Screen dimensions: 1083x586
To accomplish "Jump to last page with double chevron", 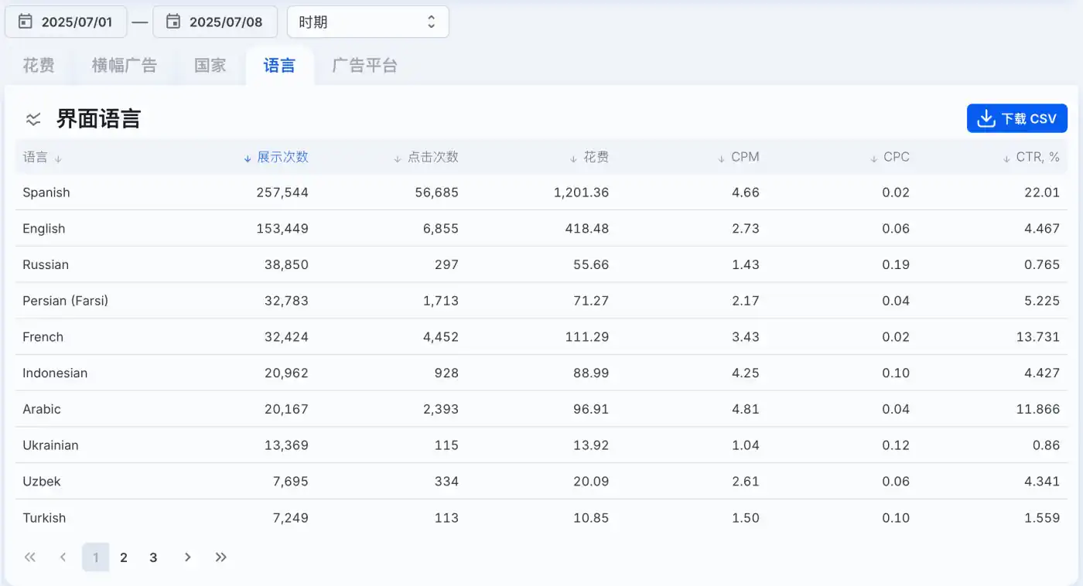I will click(221, 557).
